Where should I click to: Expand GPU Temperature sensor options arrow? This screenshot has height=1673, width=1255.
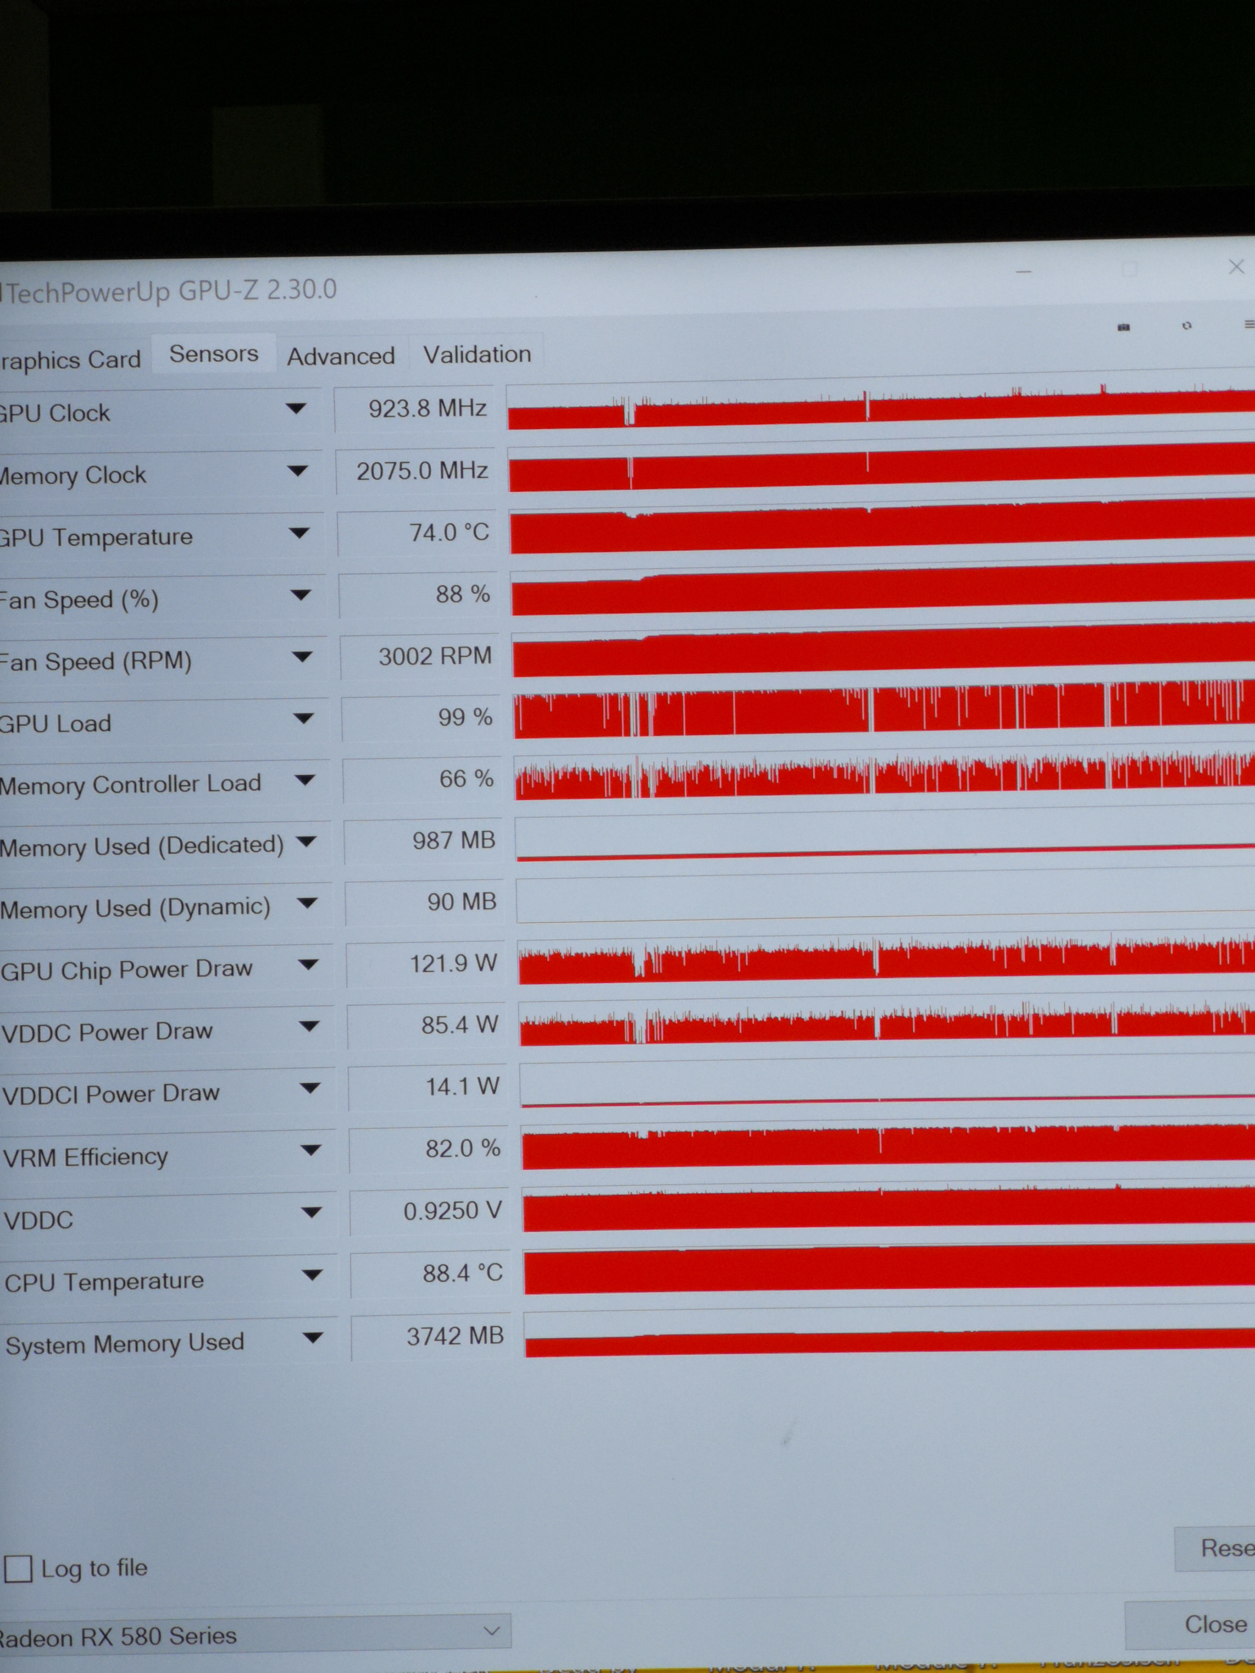[299, 533]
